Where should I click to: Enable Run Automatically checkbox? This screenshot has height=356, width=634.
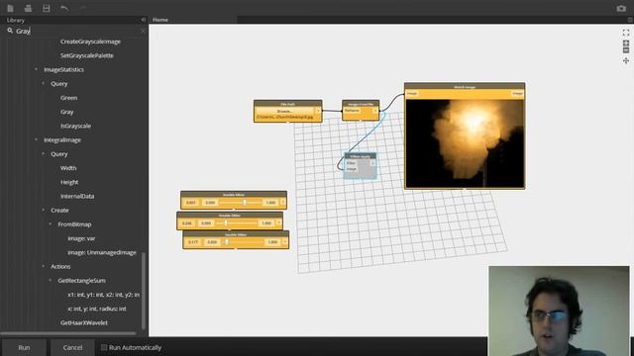point(104,347)
